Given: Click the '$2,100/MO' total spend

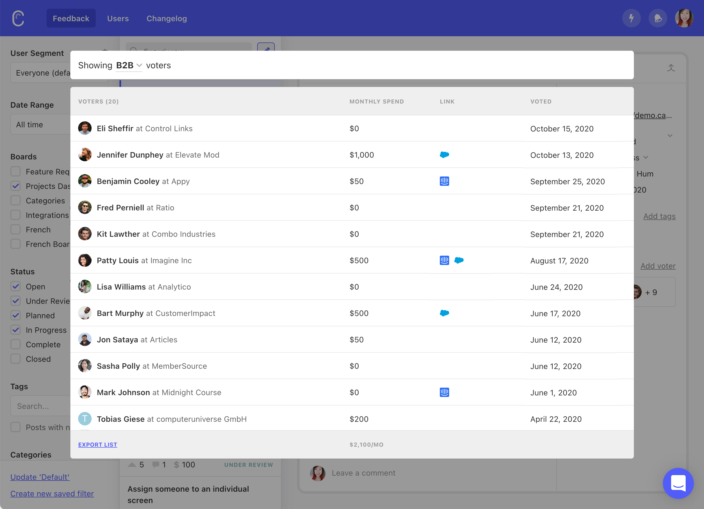Looking at the screenshot, I should (366, 445).
